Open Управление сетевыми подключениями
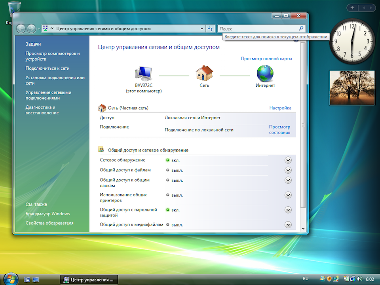 [x=48, y=95]
